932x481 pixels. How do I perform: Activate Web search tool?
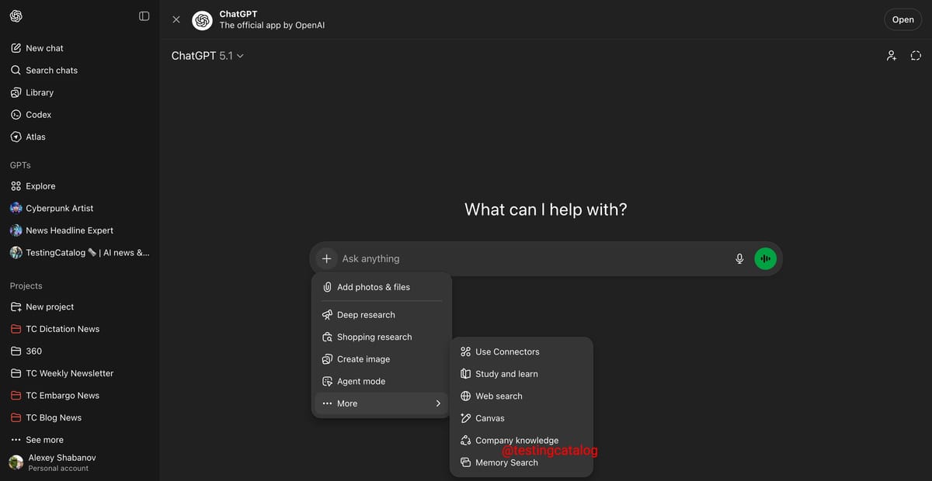point(499,396)
